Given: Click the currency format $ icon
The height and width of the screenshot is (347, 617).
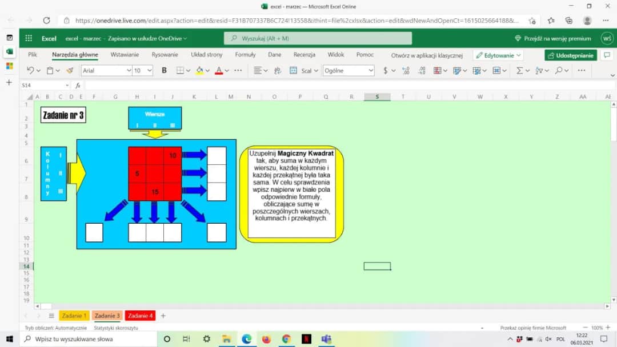Looking at the screenshot, I should pyautogui.click(x=384, y=70).
